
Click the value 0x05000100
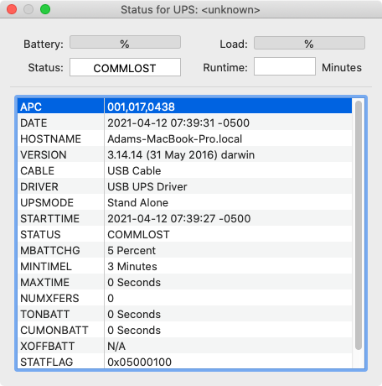pyautogui.click(x=139, y=362)
